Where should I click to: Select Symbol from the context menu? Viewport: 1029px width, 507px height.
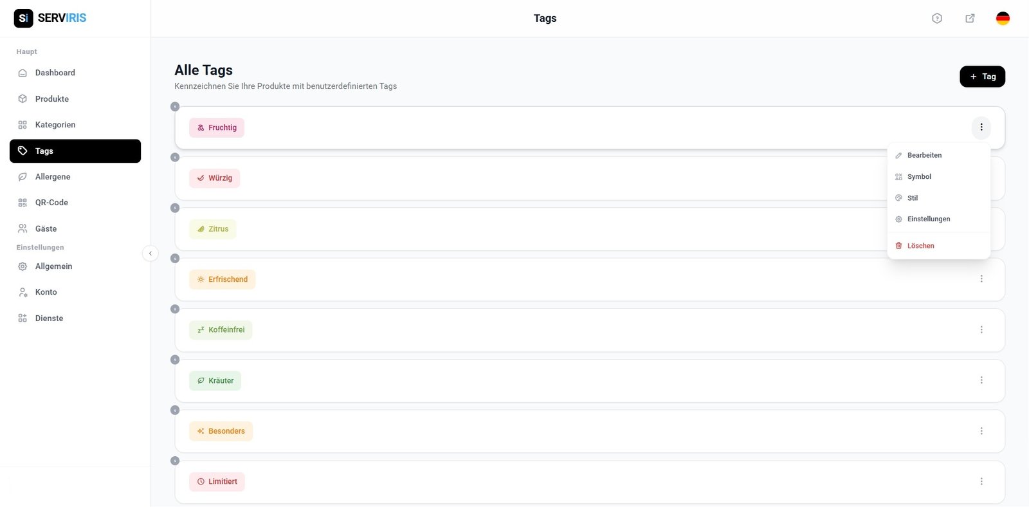coord(919,177)
